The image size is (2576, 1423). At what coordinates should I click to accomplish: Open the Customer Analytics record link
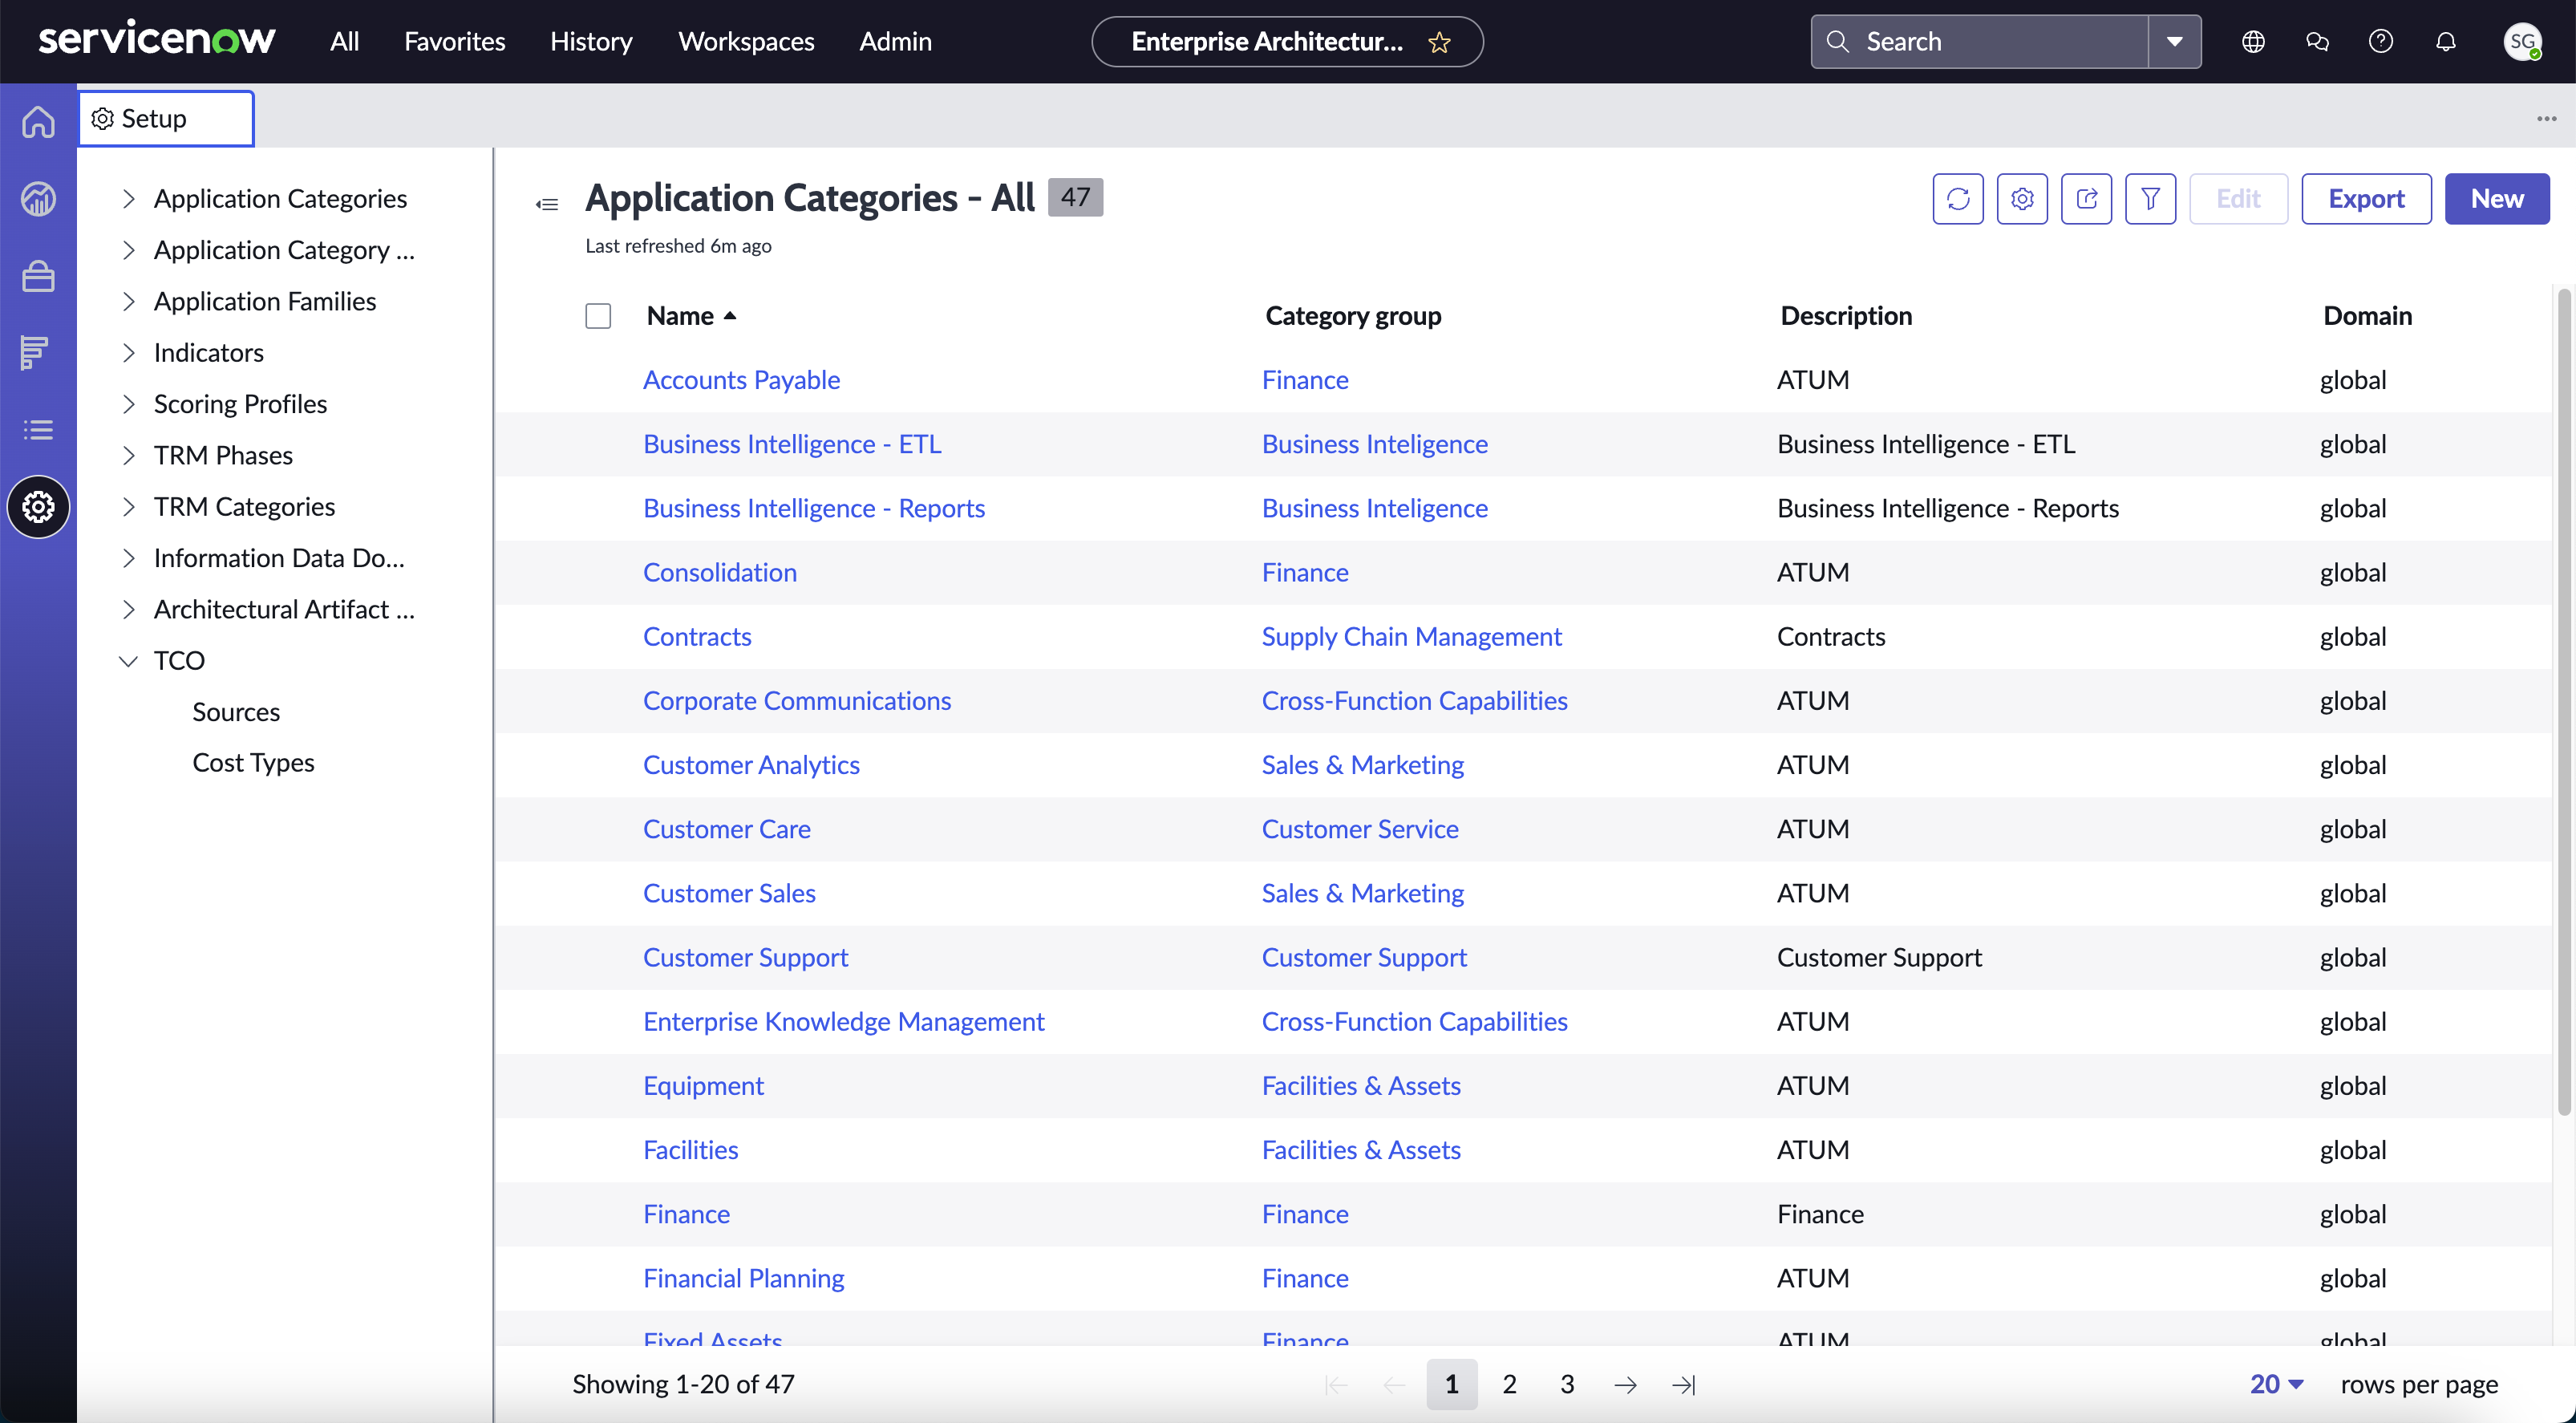[x=750, y=765]
